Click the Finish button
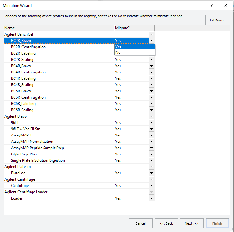The width and height of the screenshot is (234, 232). coord(217,223)
